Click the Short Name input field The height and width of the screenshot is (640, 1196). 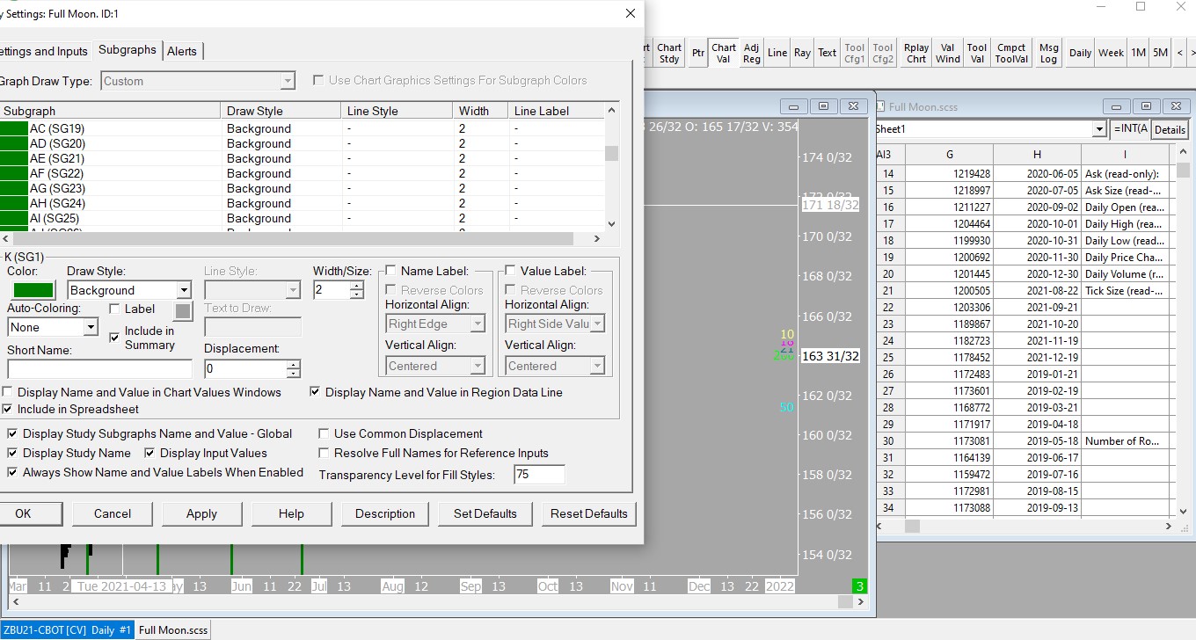99,368
